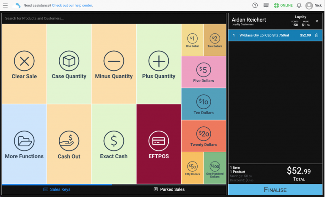This screenshot has height=197, width=325.
Task: Tap the Minus Quantity key
Action: tap(113, 64)
